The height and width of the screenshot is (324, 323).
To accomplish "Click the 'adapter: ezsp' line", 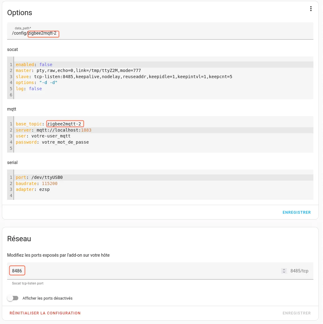I will tap(33, 189).
